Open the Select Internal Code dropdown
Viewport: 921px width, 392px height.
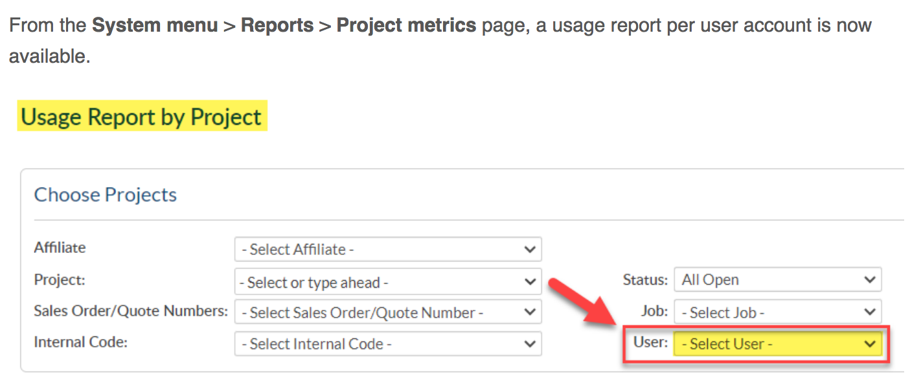click(x=388, y=343)
